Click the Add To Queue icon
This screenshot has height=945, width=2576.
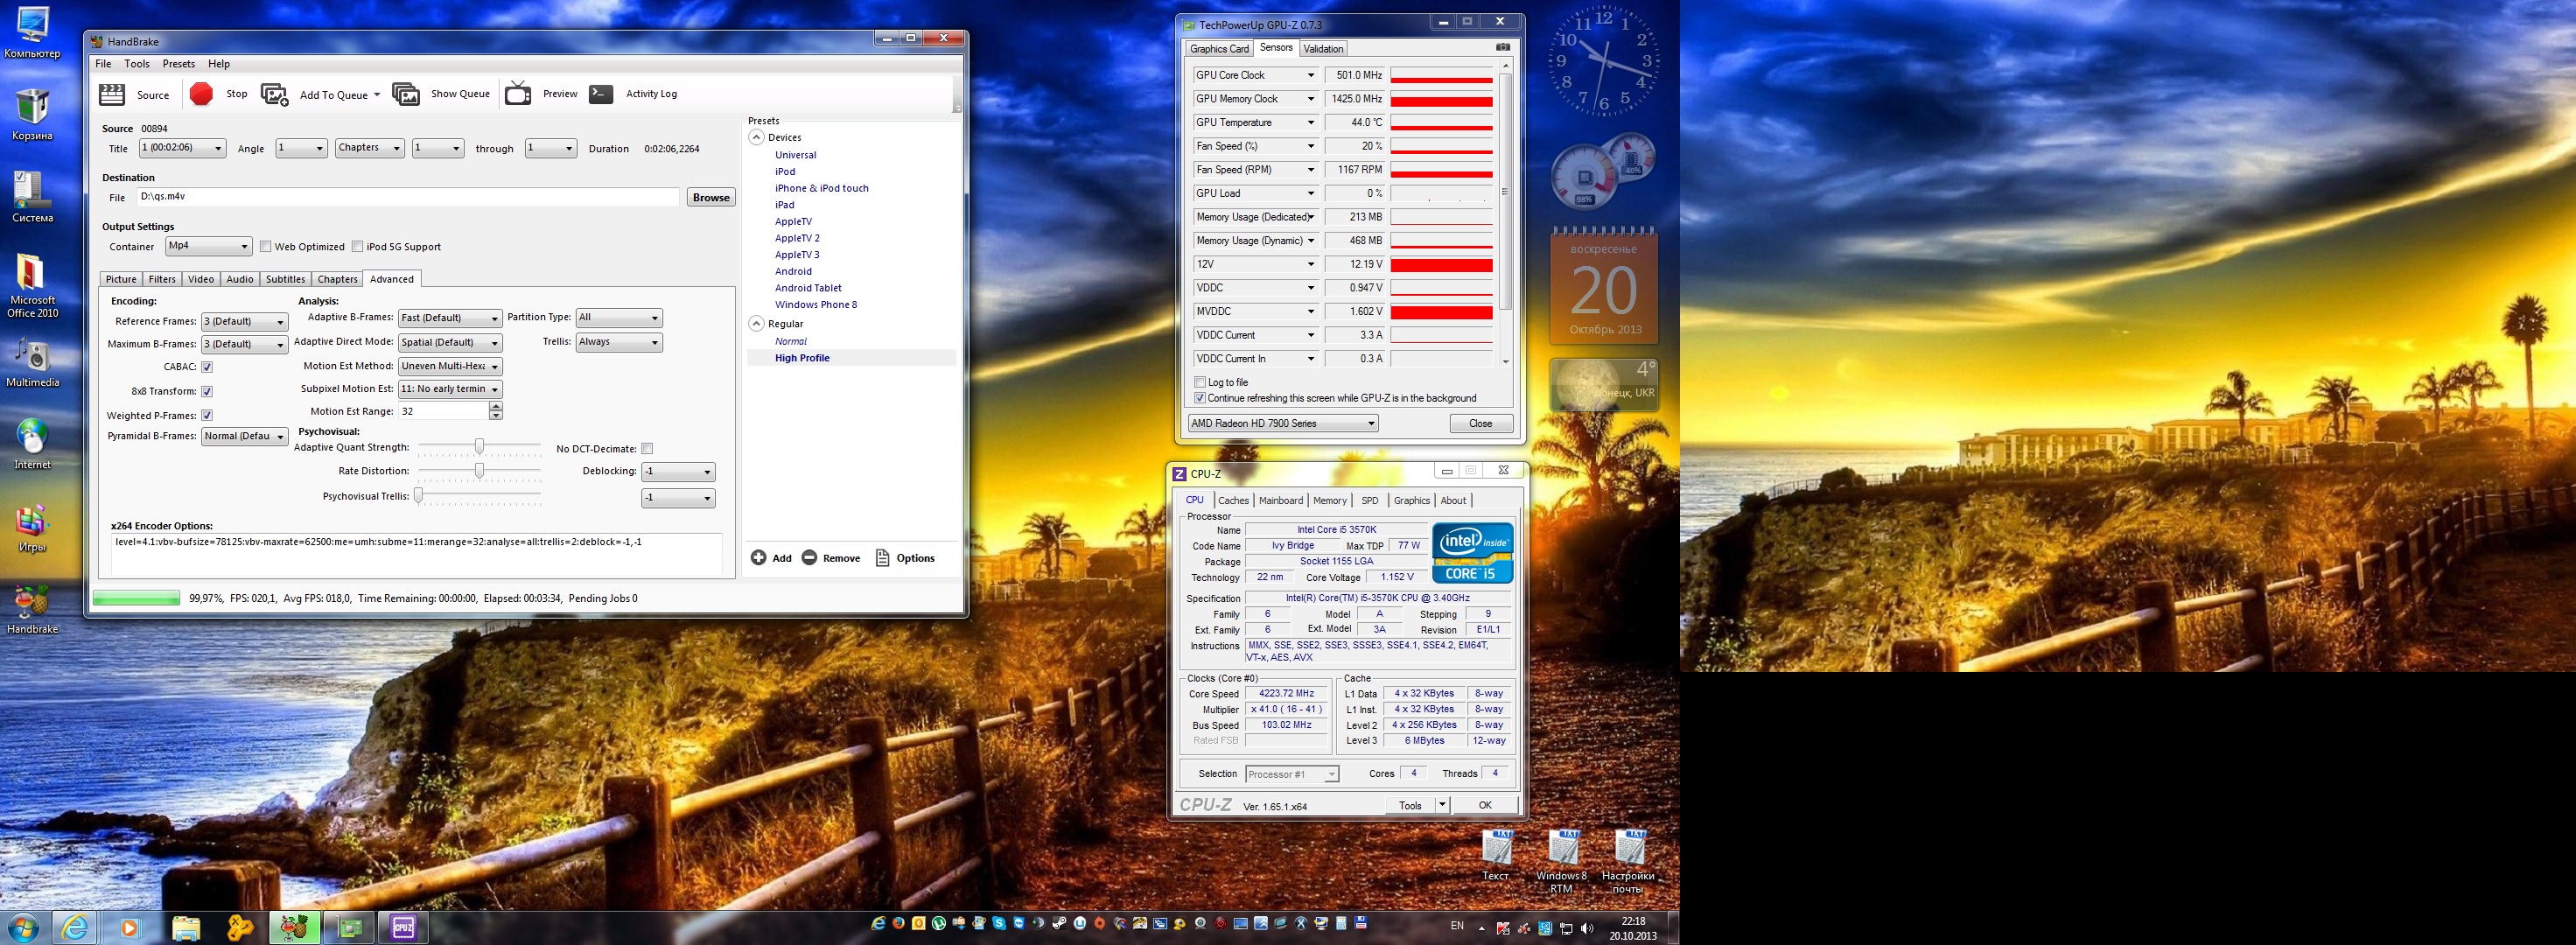tap(274, 94)
